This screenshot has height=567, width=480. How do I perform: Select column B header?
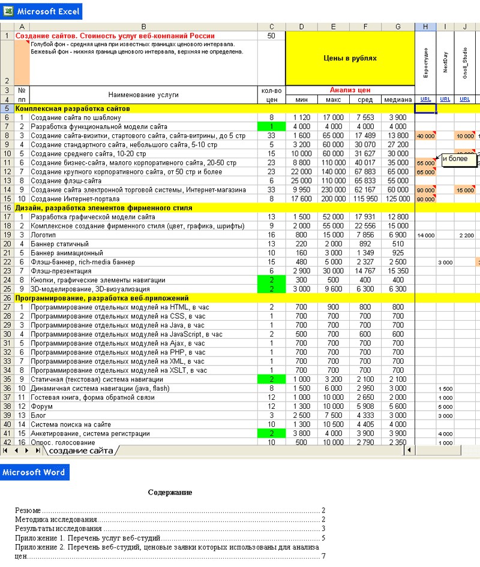tap(143, 27)
